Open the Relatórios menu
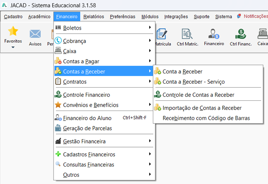The height and width of the screenshot is (184, 268). (x=94, y=17)
